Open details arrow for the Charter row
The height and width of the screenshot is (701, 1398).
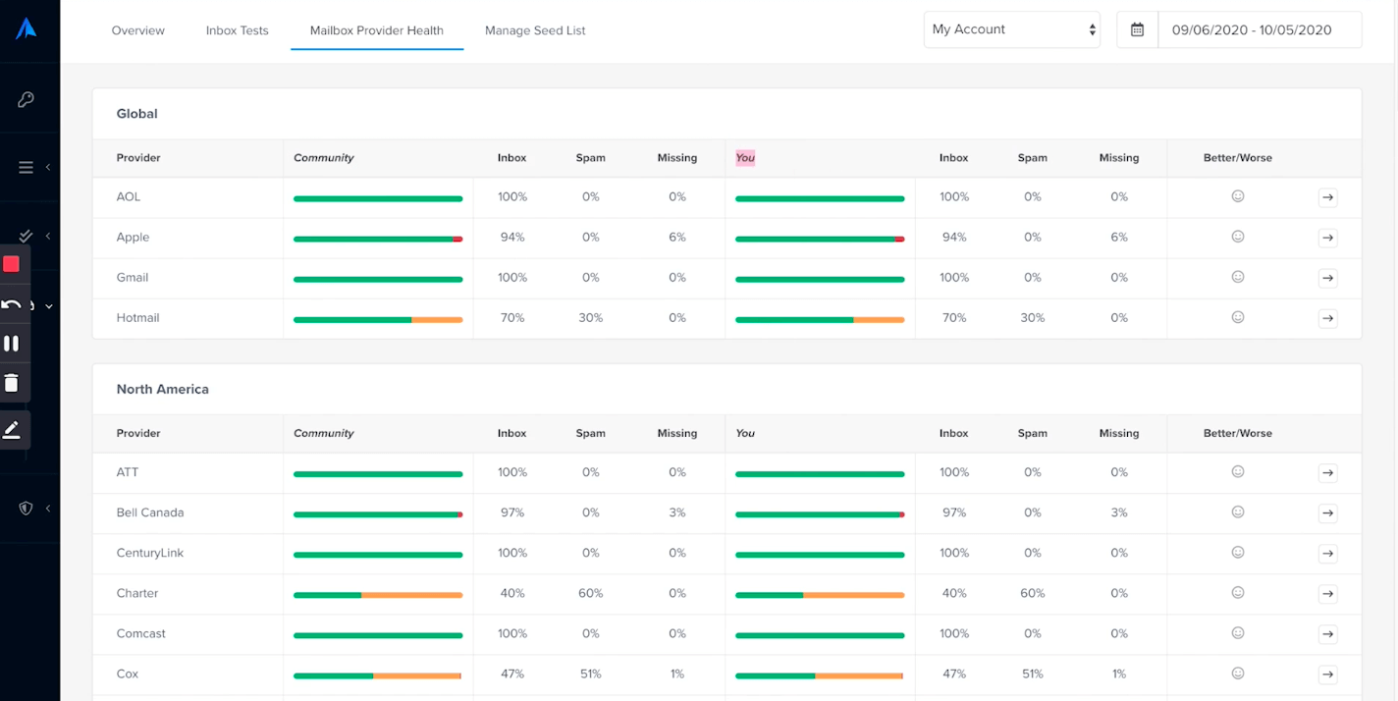point(1327,594)
